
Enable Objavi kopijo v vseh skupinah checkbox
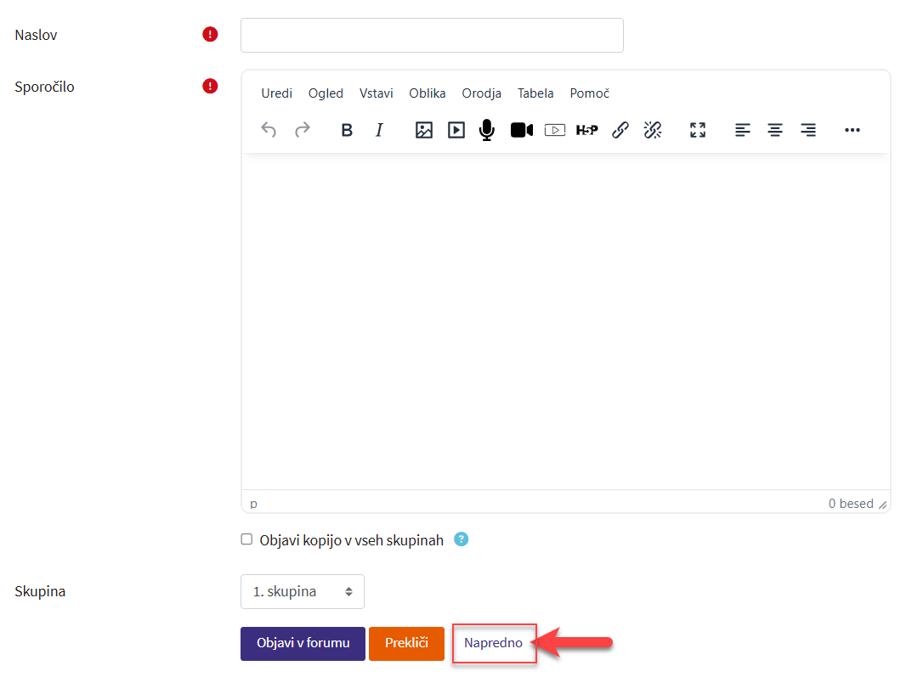(x=246, y=539)
